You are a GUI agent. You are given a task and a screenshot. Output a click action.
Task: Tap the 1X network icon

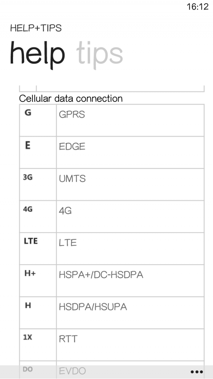(x=28, y=337)
